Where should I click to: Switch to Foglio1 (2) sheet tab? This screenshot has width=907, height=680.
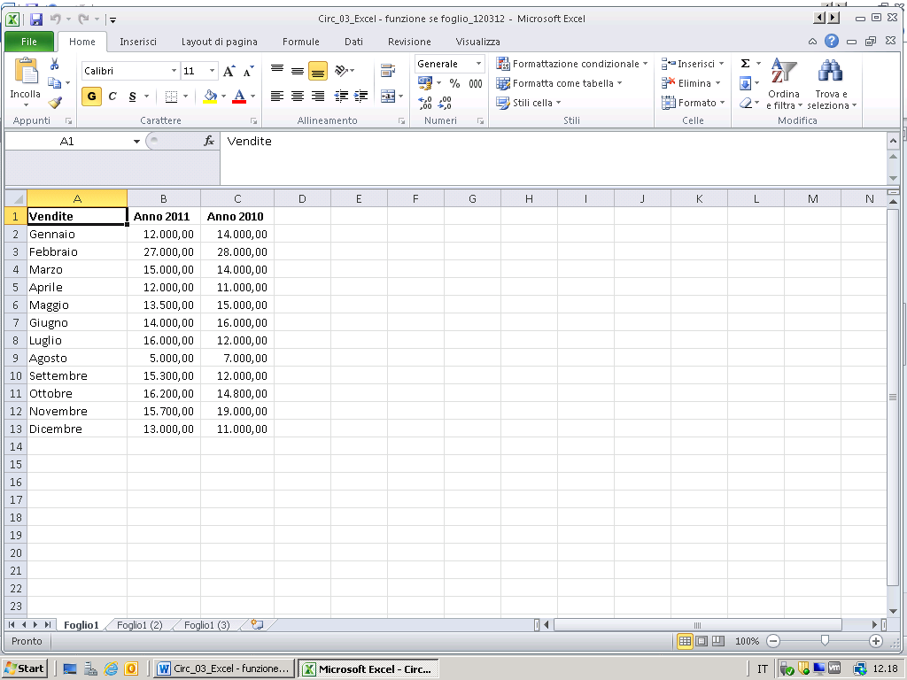139,625
